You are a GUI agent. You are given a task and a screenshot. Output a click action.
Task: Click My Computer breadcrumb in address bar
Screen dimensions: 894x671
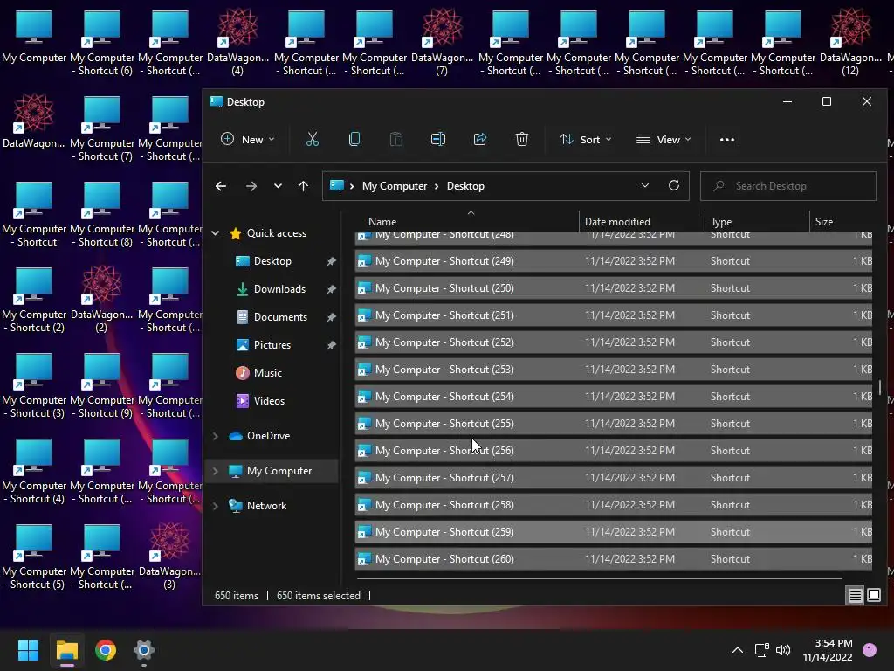tap(395, 186)
